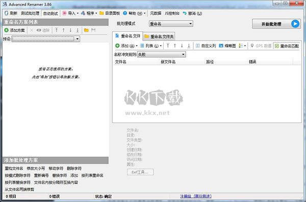Screen dimensions: 306x202
Task: Click the 0 错误 status bar entry
Action: pyautogui.click(x=55, y=196)
